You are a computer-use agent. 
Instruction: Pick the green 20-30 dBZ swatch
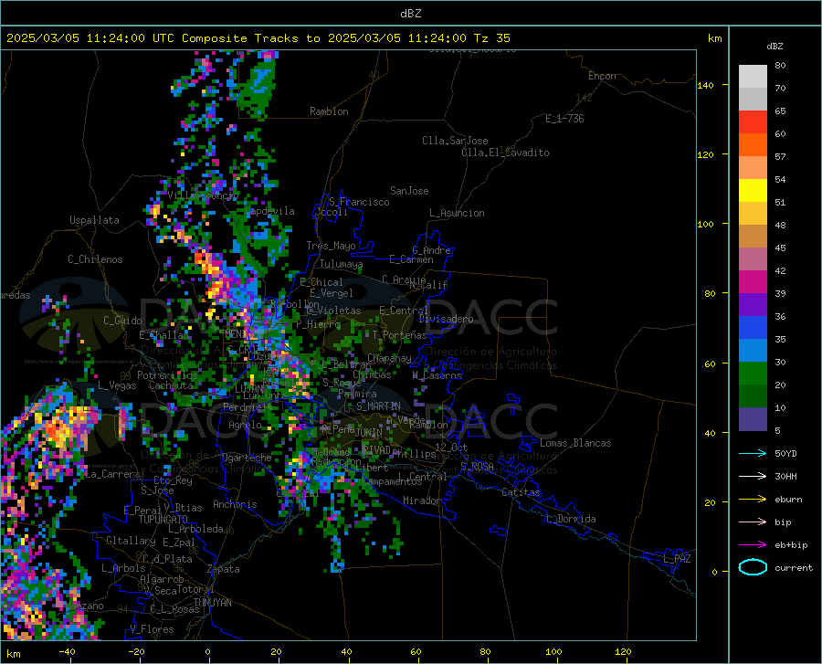[753, 374]
